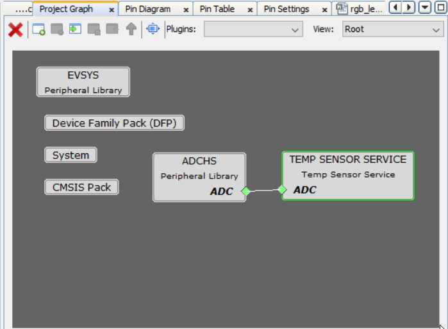Open the Pin Table tab
The height and width of the screenshot is (329, 448).
click(x=217, y=9)
